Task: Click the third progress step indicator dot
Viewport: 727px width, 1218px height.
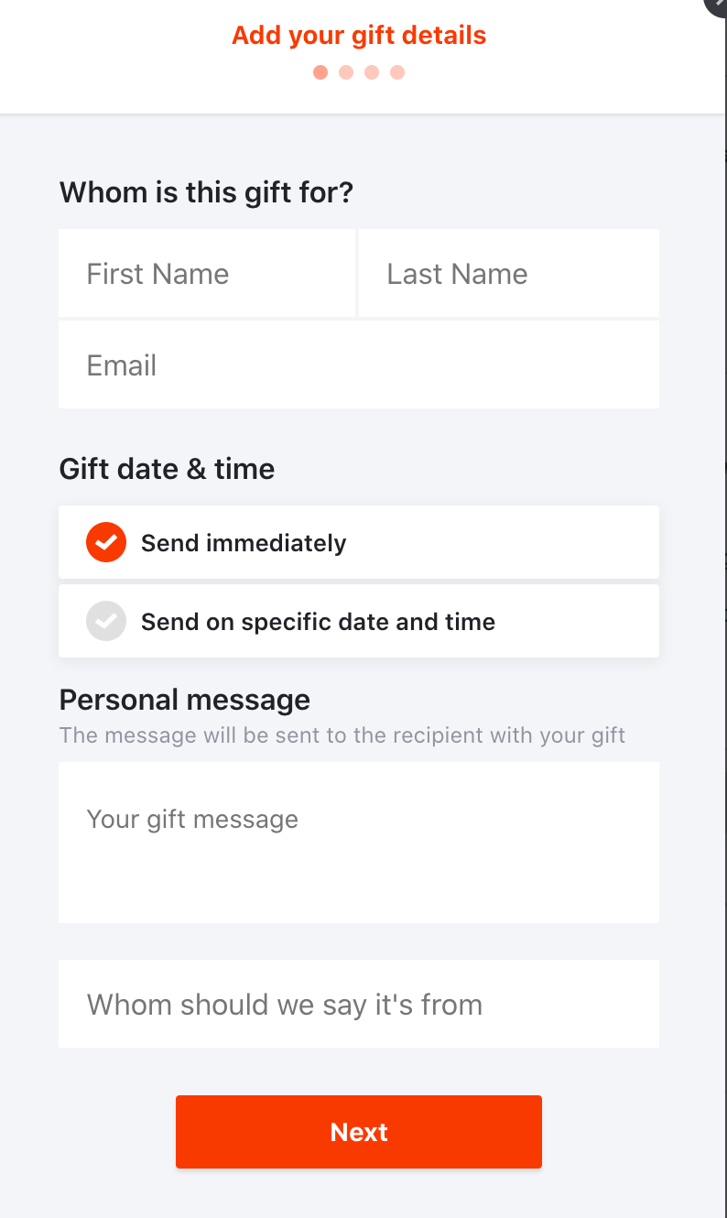Action: tap(372, 71)
